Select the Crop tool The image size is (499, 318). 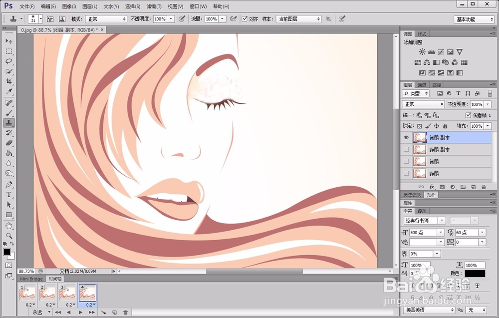click(9, 82)
